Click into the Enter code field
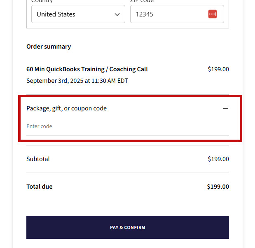 124,126
